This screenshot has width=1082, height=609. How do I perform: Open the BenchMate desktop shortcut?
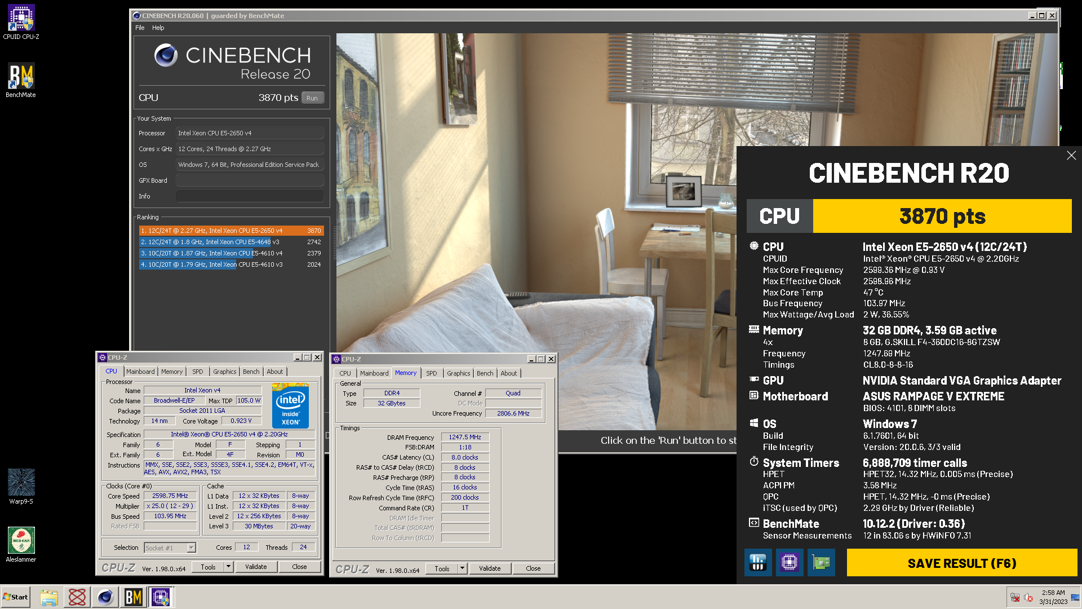[21, 80]
